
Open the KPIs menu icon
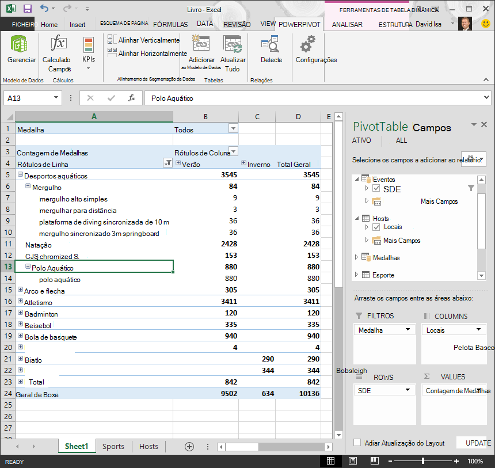pyautogui.click(x=89, y=44)
